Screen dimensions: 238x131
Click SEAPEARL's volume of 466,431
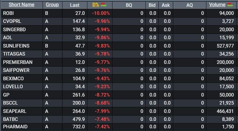tap(223, 111)
